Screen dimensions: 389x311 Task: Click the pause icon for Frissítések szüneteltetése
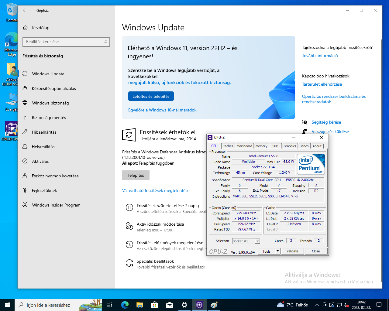pos(129,208)
